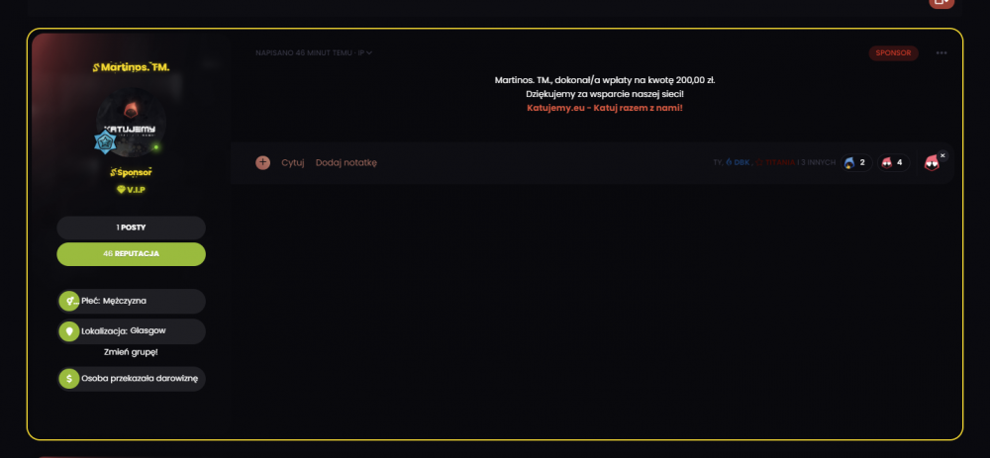Open the three-dots post options menu
Screen dimensions: 990x458
coord(941,53)
